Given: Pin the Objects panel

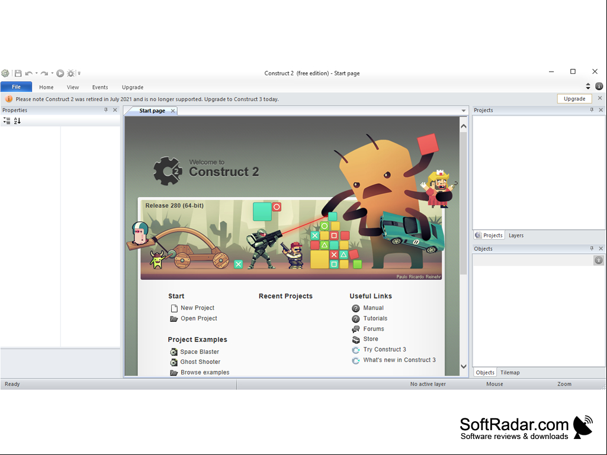Looking at the screenshot, I should (592, 249).
